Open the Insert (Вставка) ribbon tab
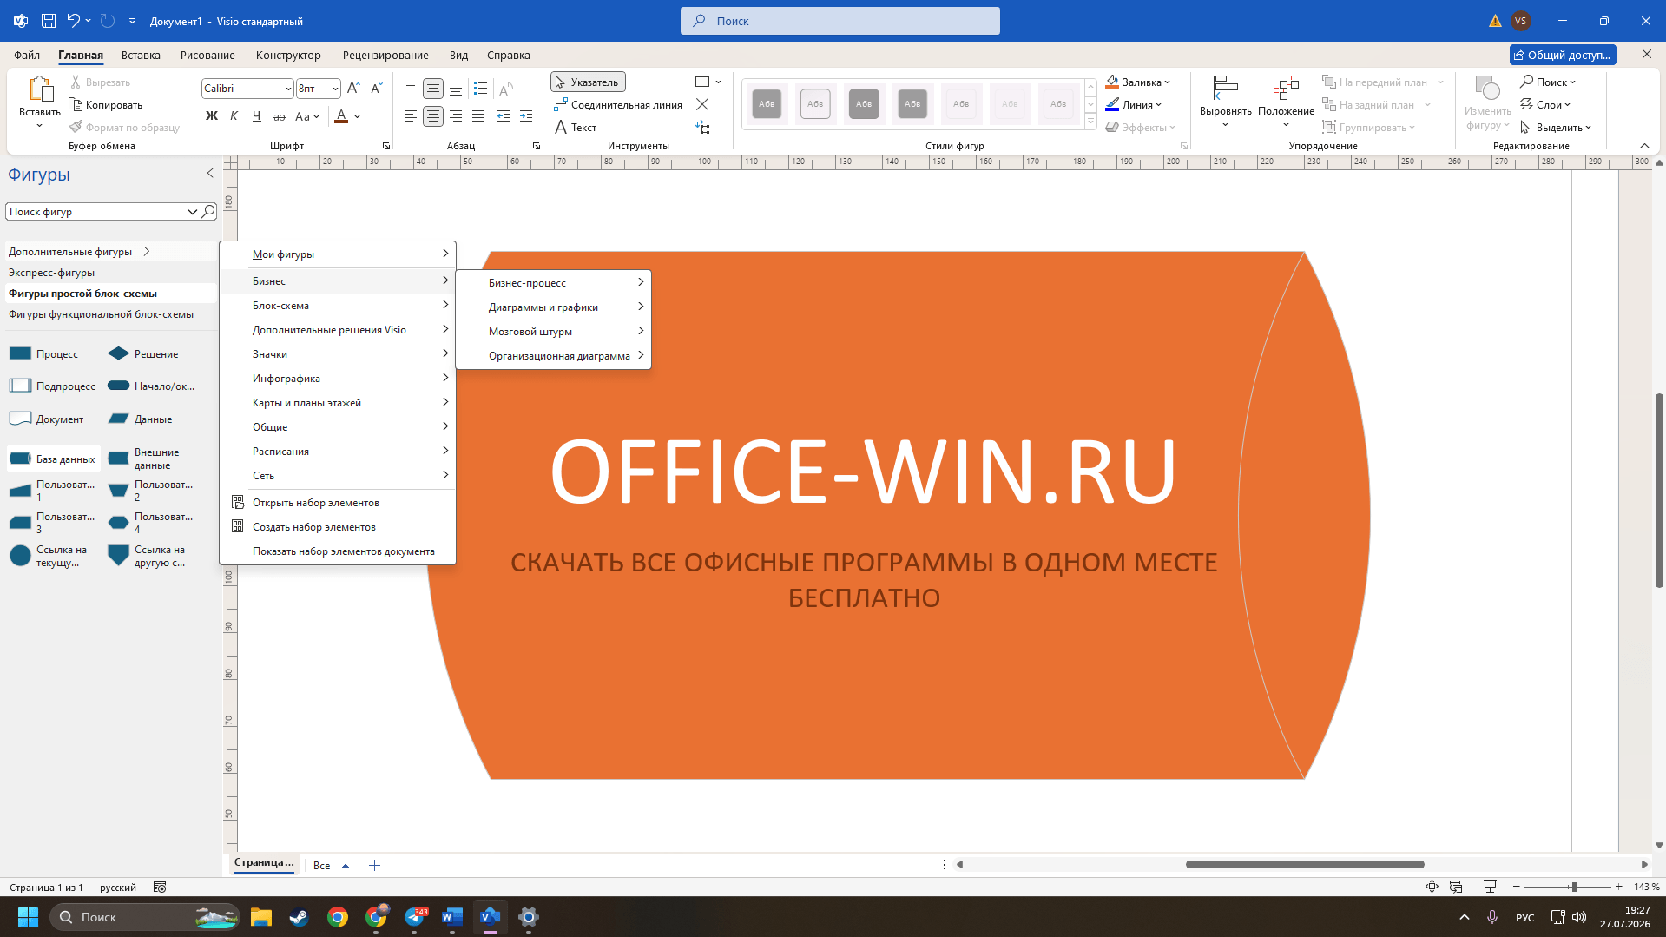This screenshot has height=937, width=1666. click(x=141, y=55)
